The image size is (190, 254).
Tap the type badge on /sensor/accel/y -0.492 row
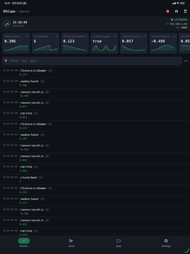[x=47, y=146]
